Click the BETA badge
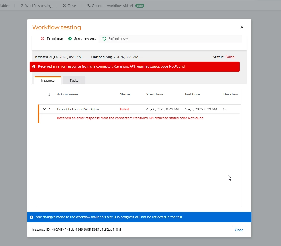This screenshot has width=281, height=246. 140,6
